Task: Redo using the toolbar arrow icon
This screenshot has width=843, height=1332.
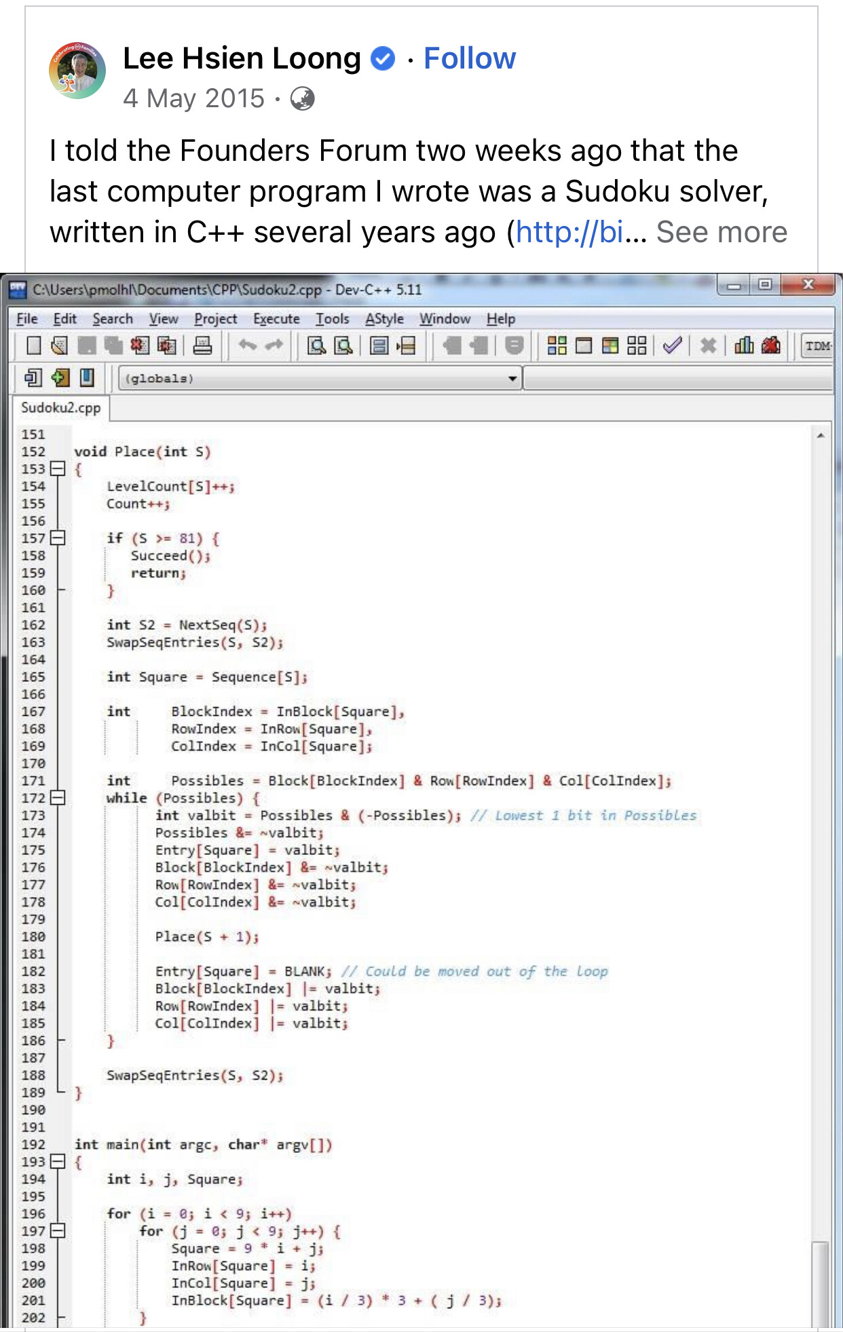Action: pyautogui.click(x=274, y=345)
